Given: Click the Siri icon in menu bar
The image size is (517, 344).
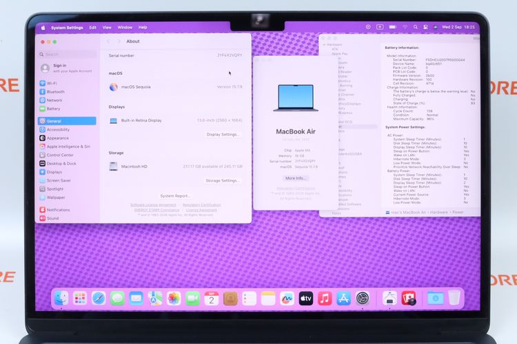Looking at the screenshot, I should pyautogui.click(x=435, y=27).
